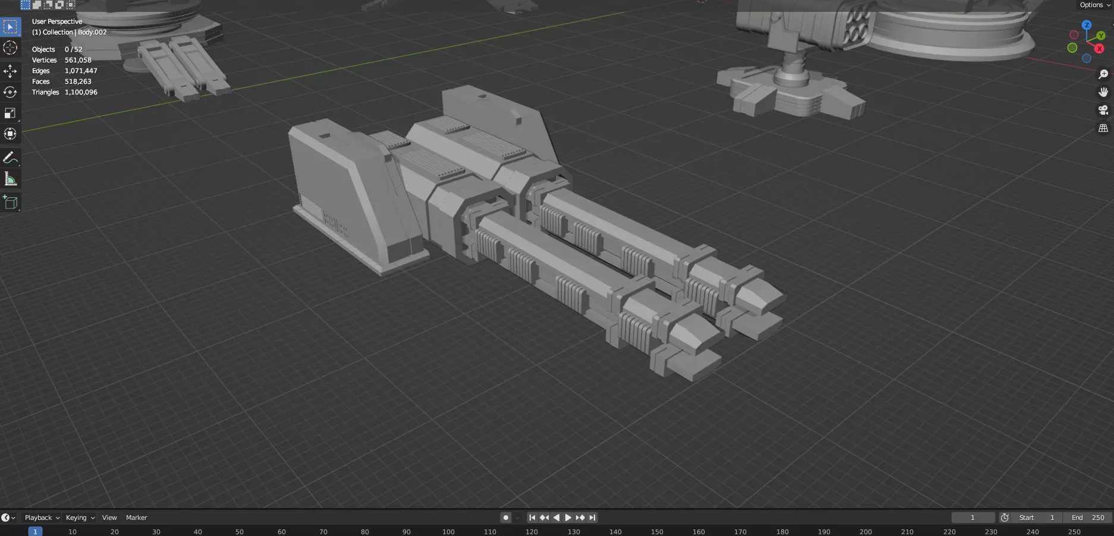
Task: Open the Playback dropdown
Action: (x=42, y=518)
